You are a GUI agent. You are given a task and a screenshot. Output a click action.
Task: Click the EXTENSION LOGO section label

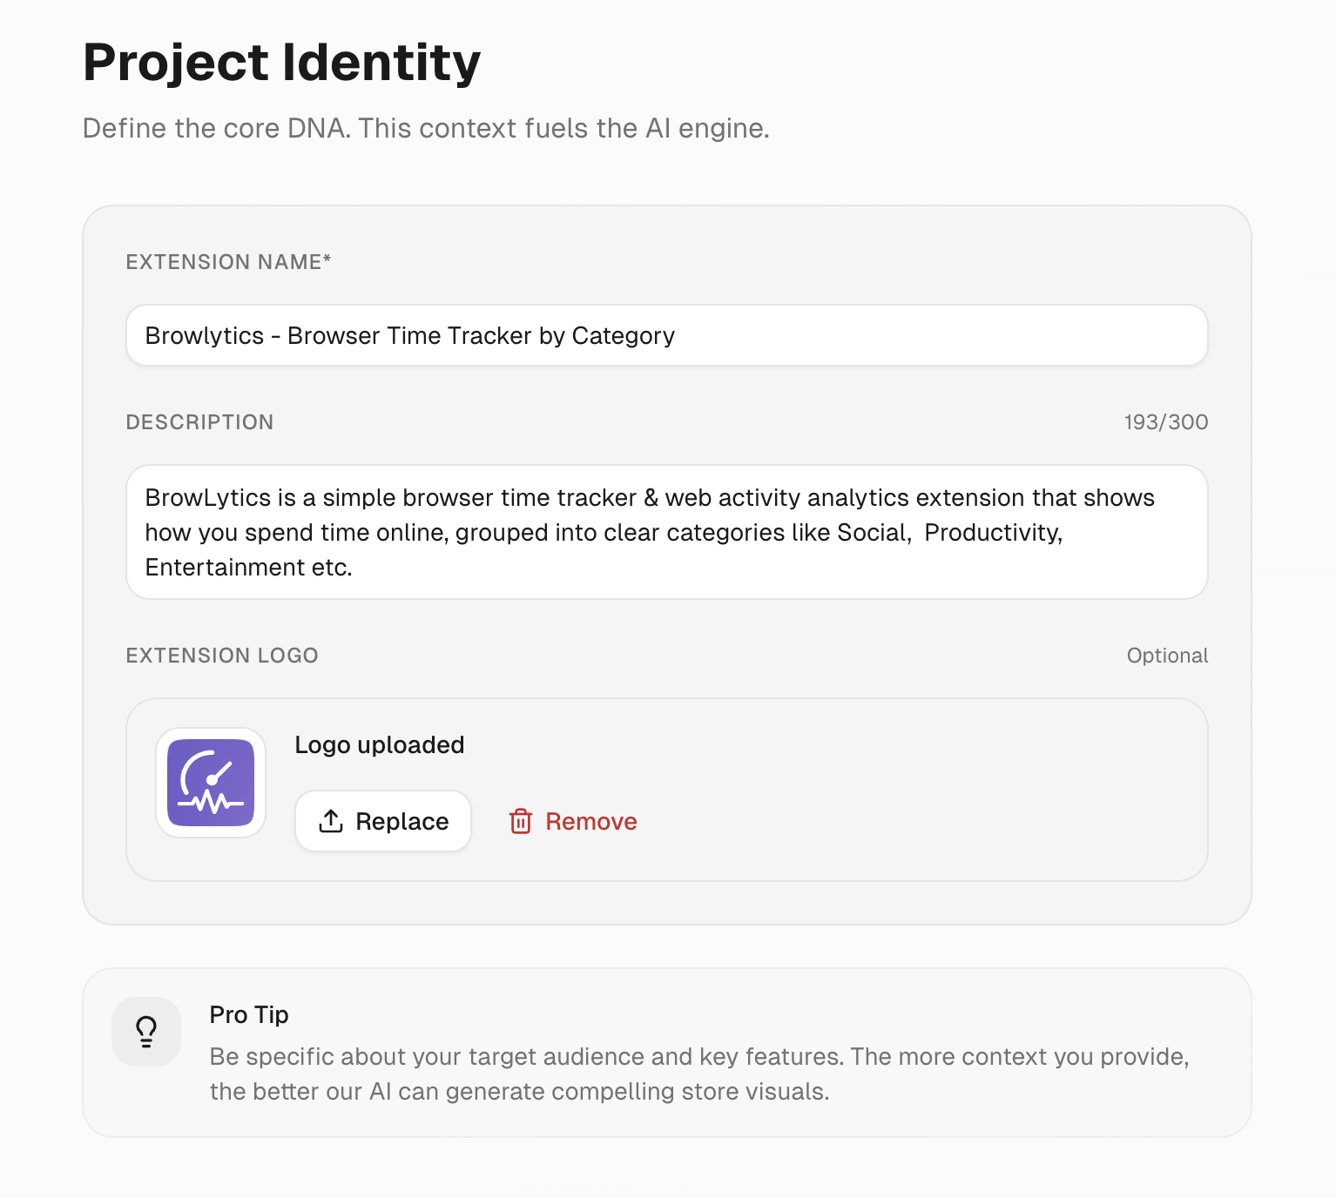click(222, 656)
